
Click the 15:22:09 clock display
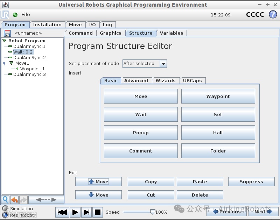(220, 15)
